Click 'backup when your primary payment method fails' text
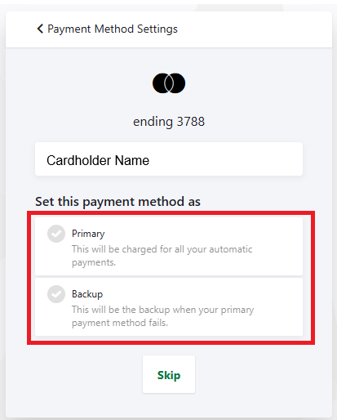This screenshot has width=337, height=420. click(162, 316)
